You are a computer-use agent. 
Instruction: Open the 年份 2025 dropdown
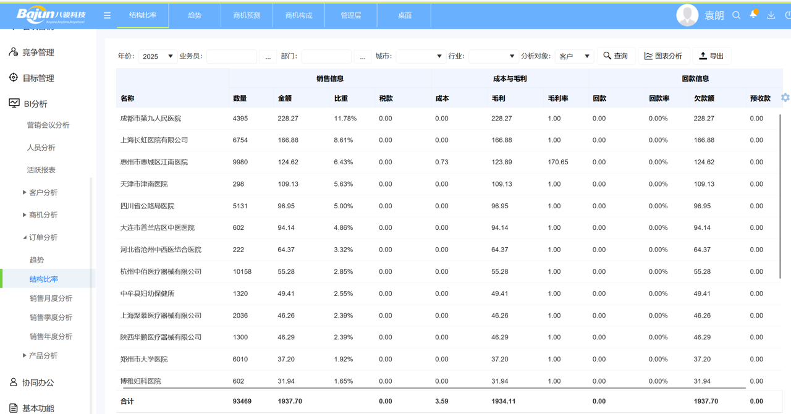158,56
